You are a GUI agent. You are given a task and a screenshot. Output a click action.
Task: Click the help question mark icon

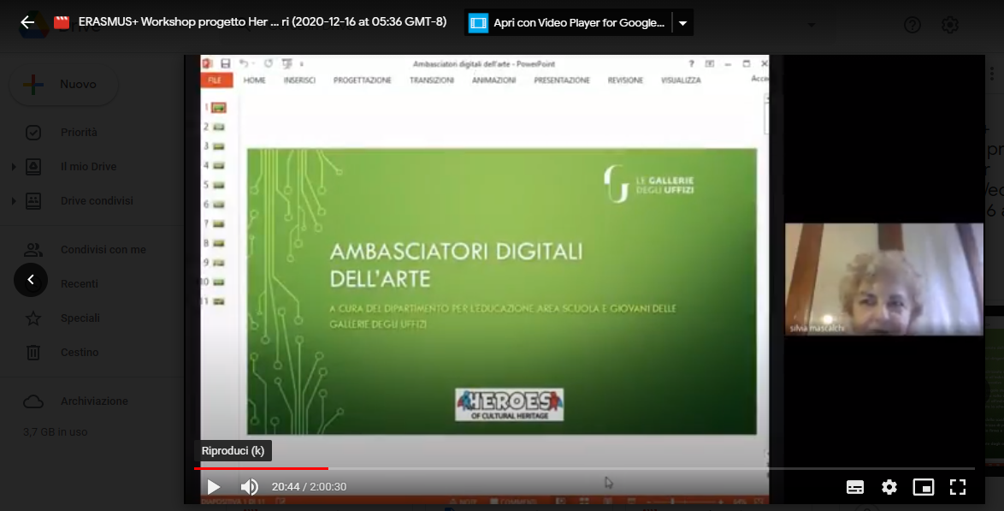tap(912, 25)
